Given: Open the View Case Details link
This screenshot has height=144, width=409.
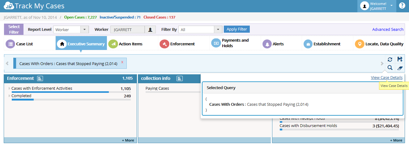Looking at the screenshot, I should pos(387,77).
